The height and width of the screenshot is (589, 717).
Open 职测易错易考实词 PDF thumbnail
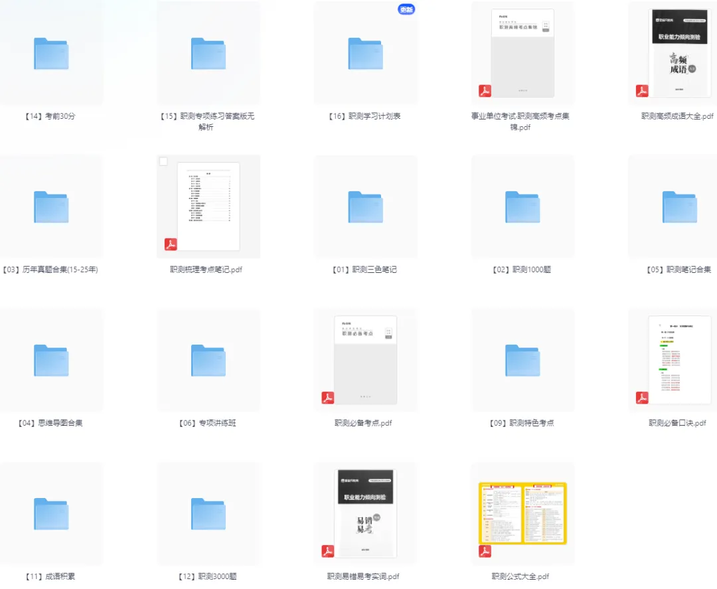coord(365,513)
